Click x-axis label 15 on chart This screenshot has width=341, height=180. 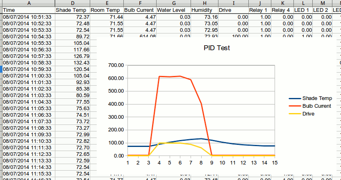click(x=275, y=163)
